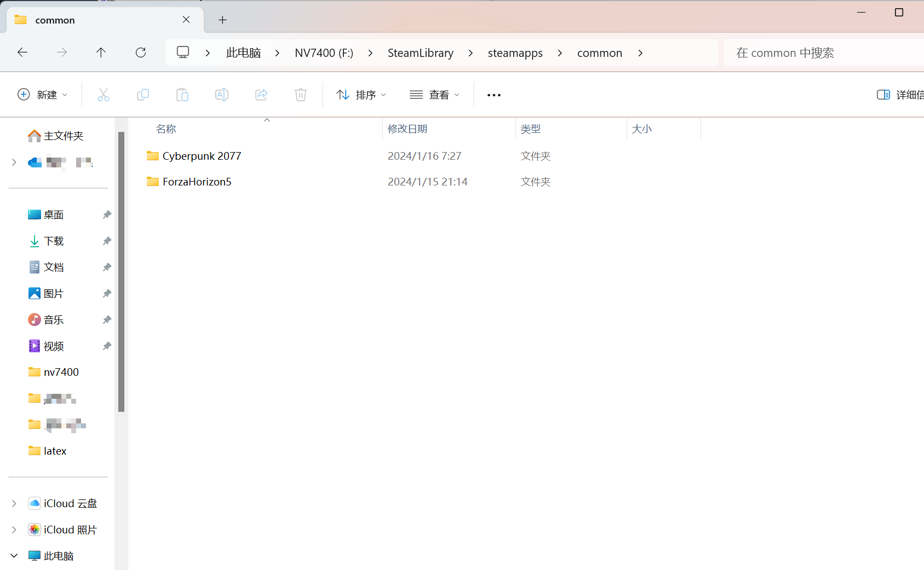Toggle the details pane button
Viewport: 924px width, 570px height.
(899, 95)
